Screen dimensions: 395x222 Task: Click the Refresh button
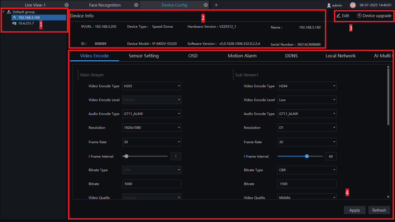[379, 210]
